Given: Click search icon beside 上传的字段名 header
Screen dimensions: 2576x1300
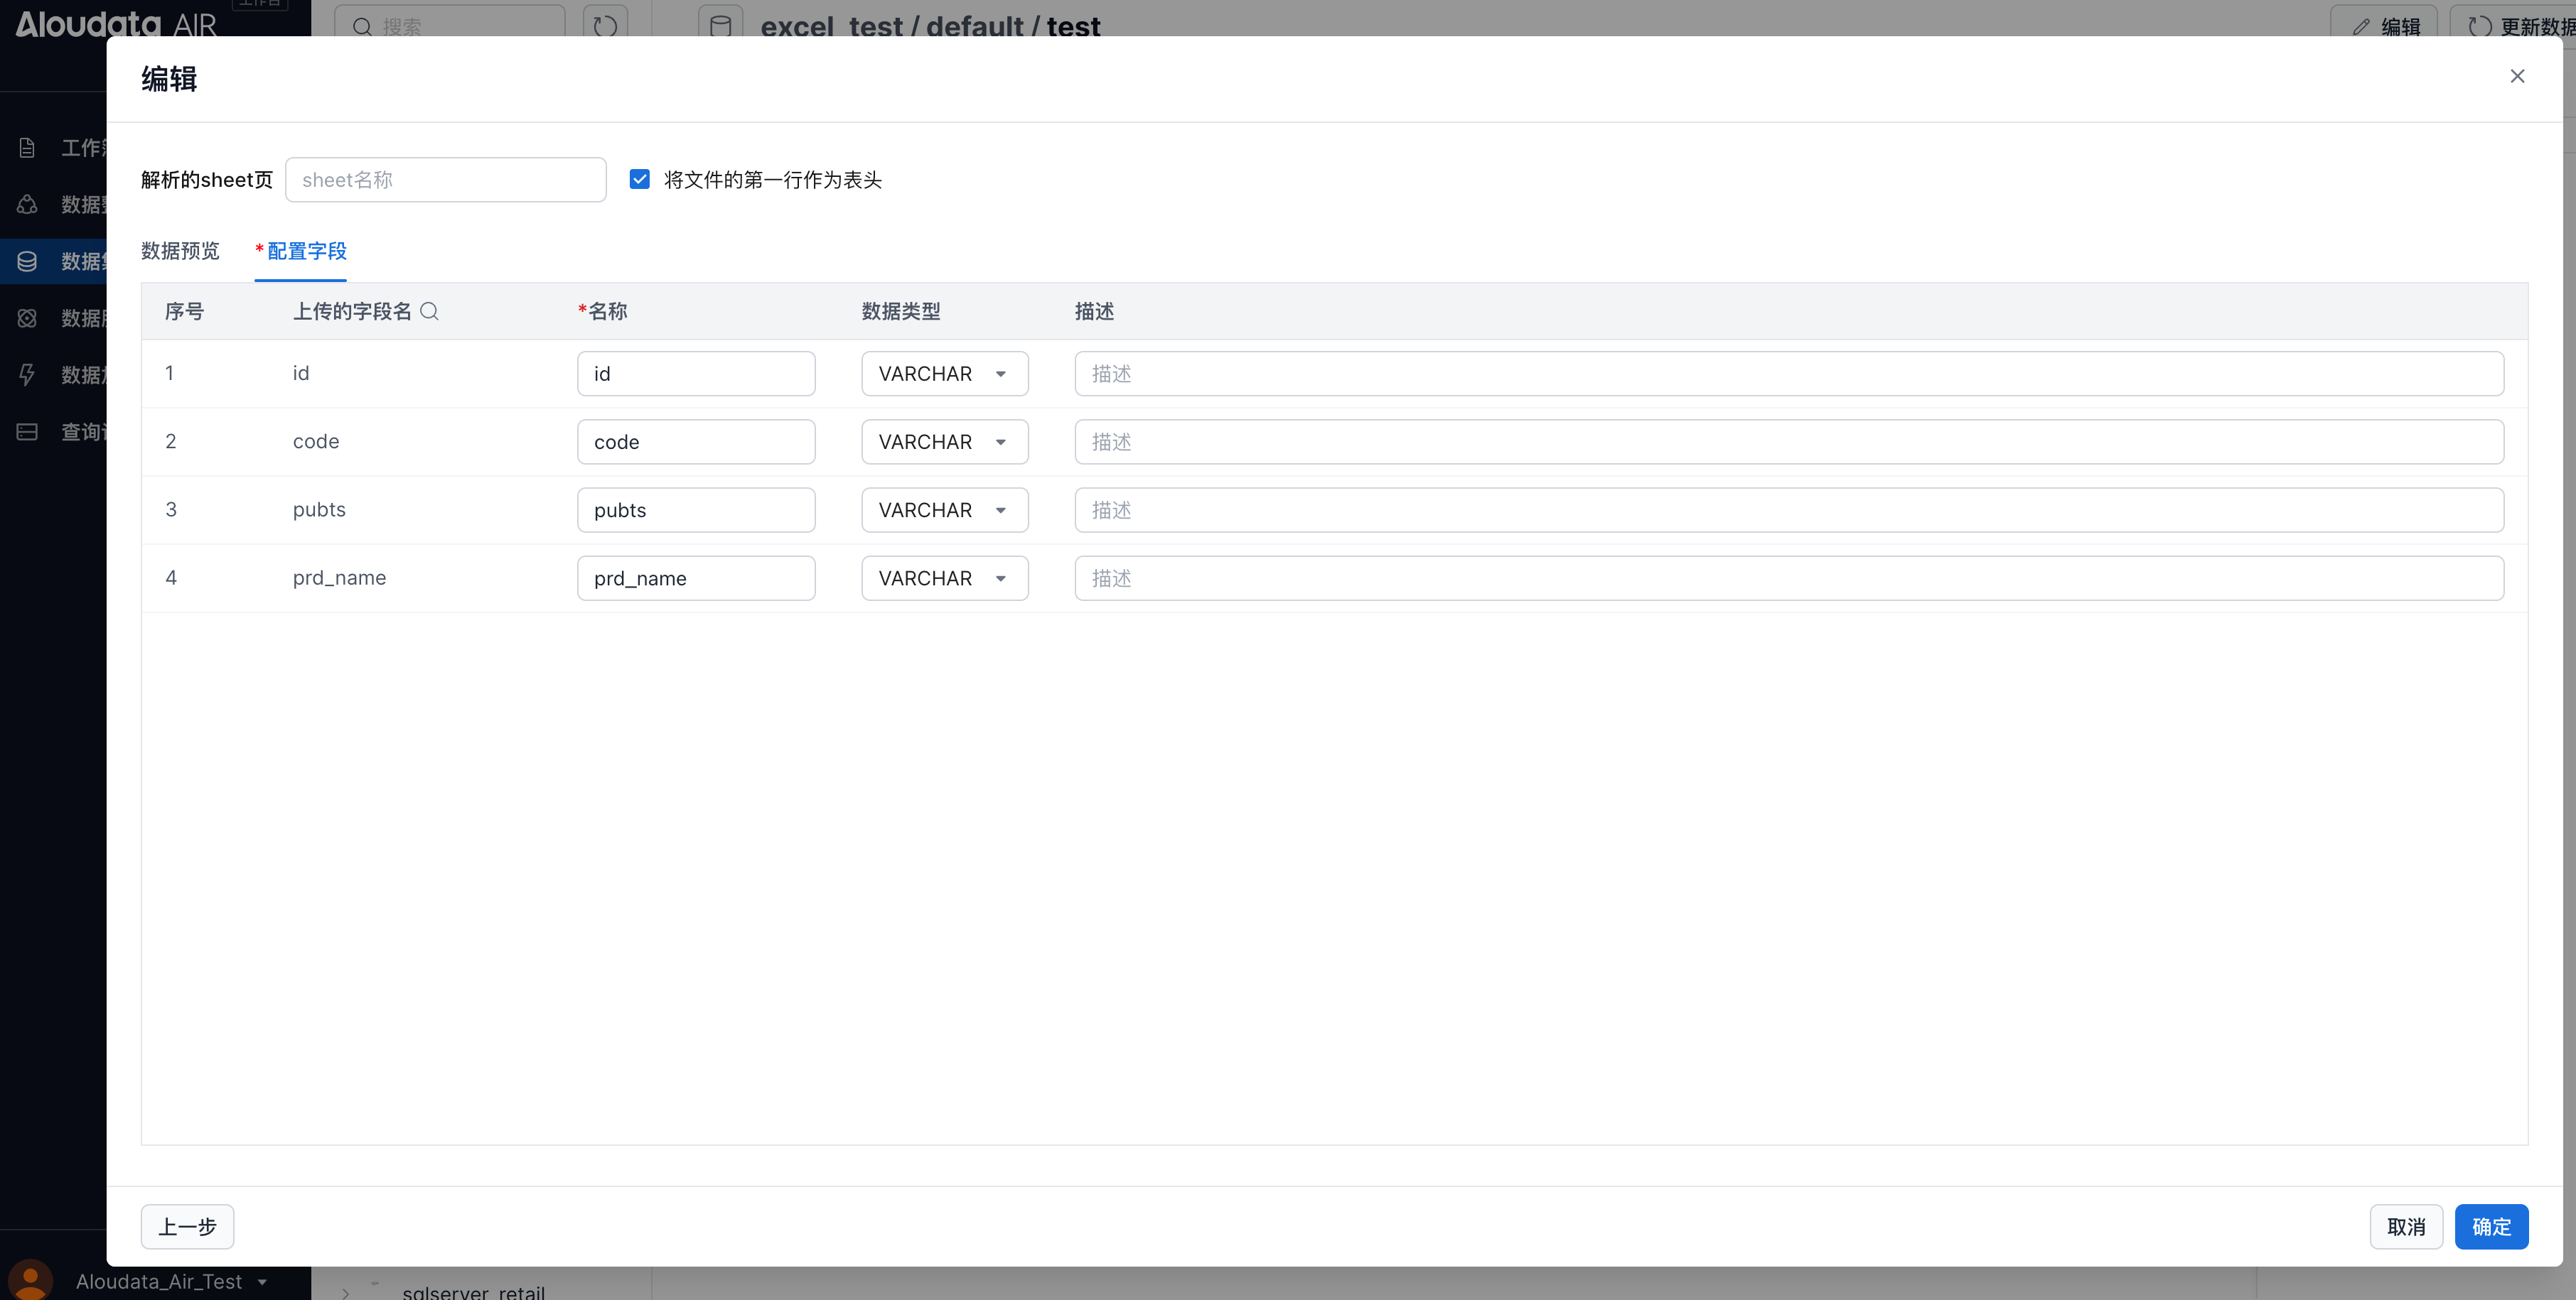Looking at the screenshot, I should click(429, 310).
